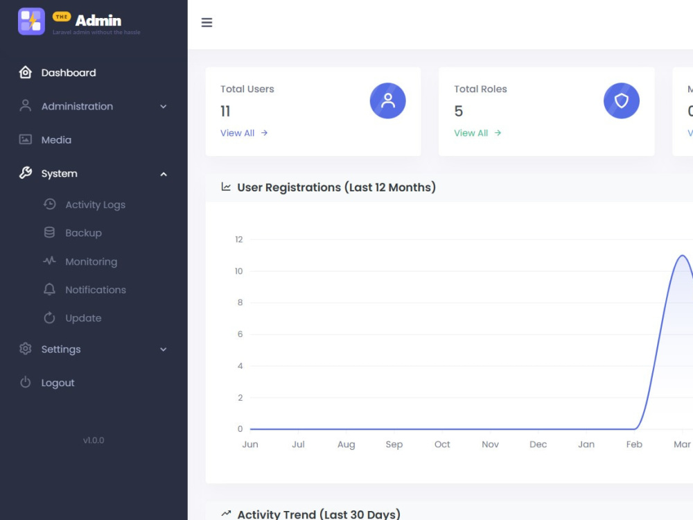Click the Oct label on chart axis
693x520 pixels.
click(442, 444)
